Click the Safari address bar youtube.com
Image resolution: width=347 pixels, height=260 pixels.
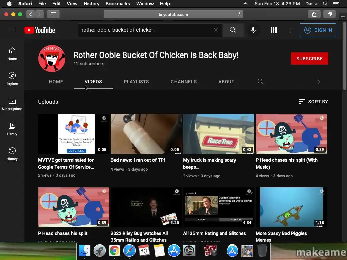point(173,14)
